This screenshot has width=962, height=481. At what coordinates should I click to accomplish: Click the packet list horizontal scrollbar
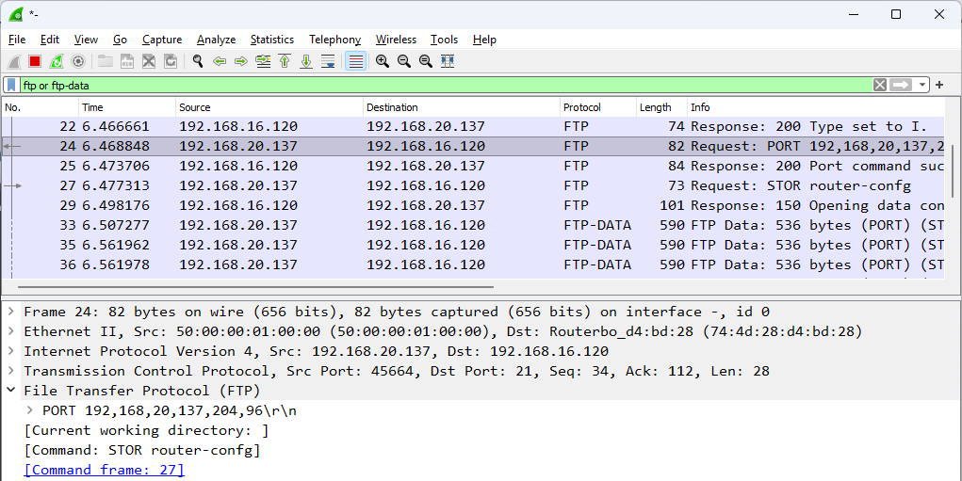pos(256,286)
